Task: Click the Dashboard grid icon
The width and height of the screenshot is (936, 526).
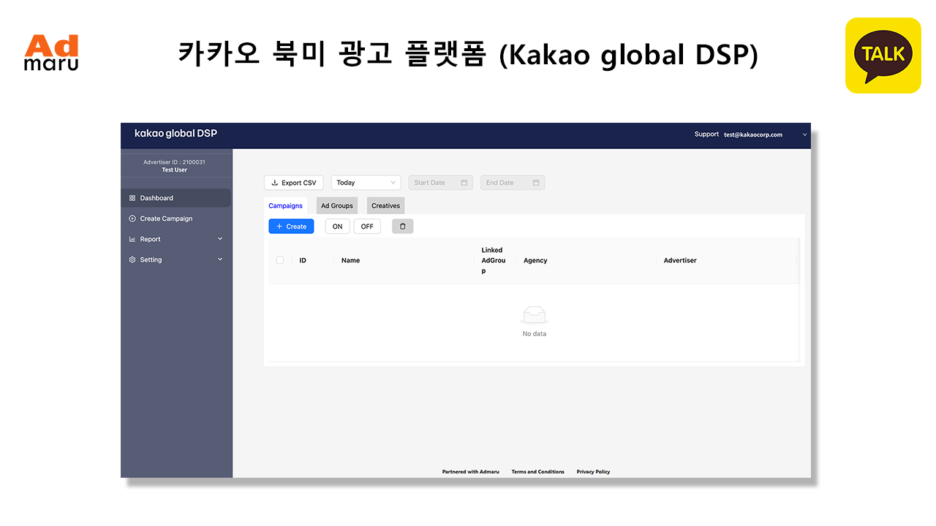Action: [x=132, y=198]
